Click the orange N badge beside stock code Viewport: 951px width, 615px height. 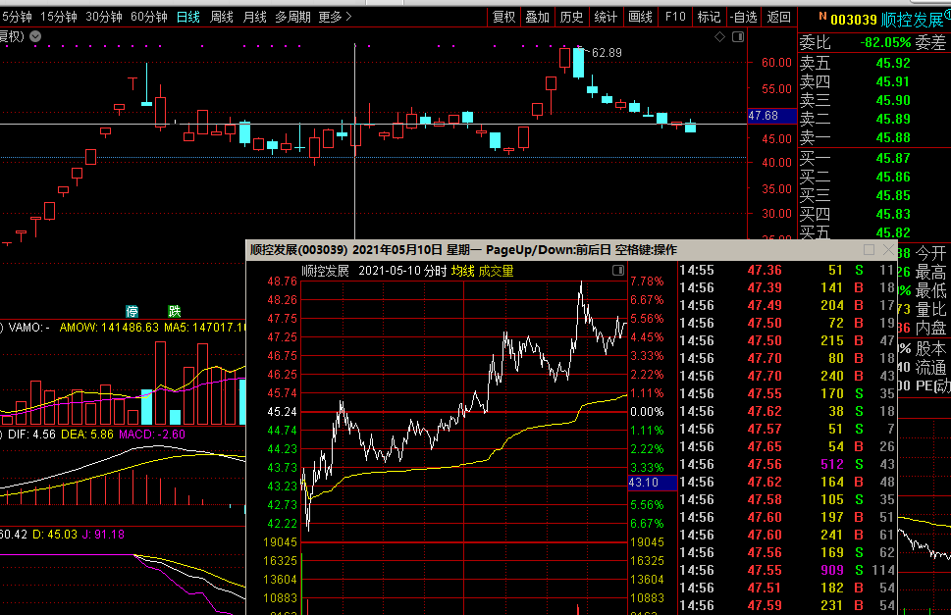[822, 17]
